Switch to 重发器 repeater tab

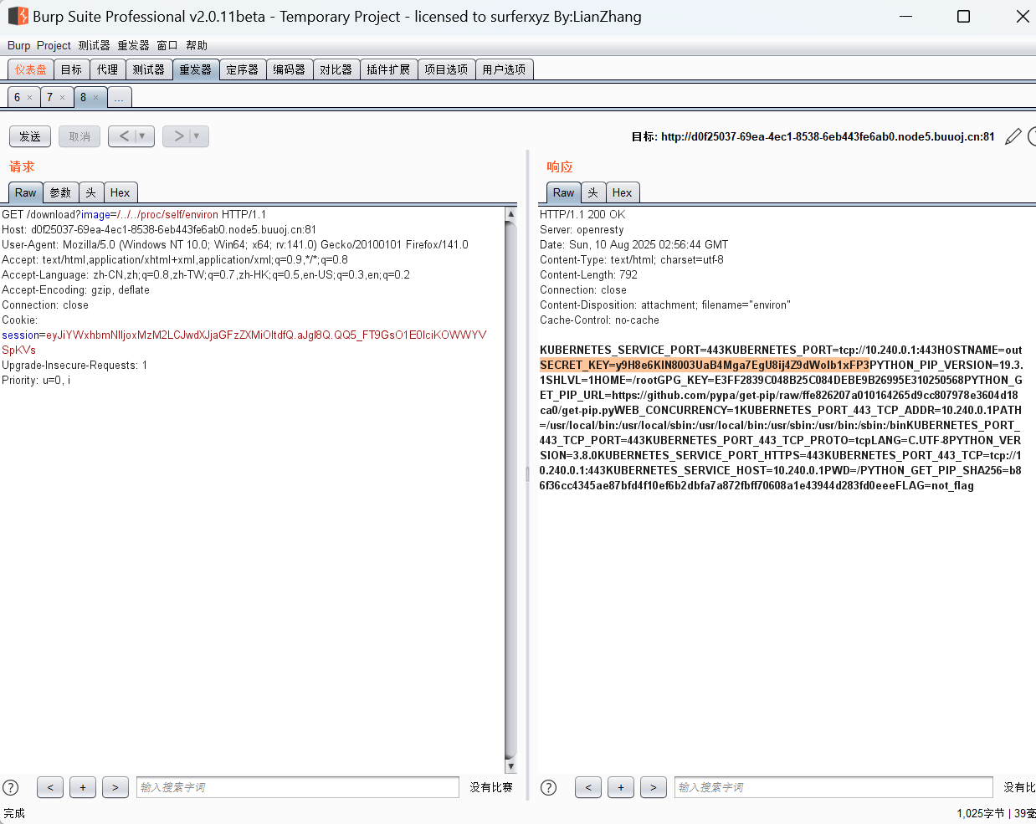point(196,69)
